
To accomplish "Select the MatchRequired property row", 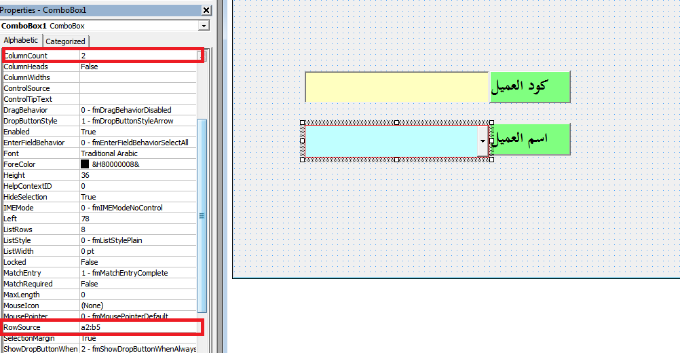I will tap(41, 284).
